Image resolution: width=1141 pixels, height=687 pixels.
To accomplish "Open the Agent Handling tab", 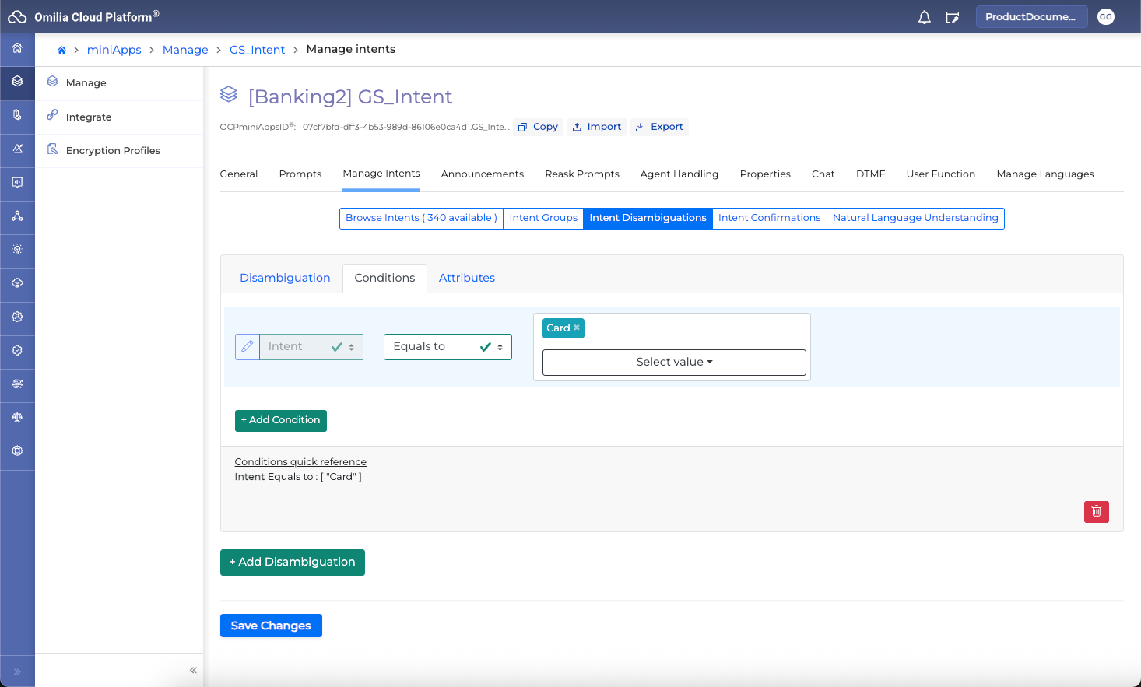I will [x=679, y=174].
